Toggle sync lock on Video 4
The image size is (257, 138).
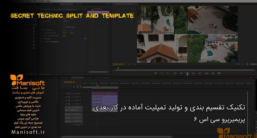point(69,97)
